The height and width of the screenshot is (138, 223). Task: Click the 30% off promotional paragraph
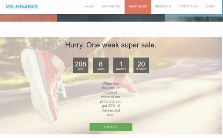[111, 99]
